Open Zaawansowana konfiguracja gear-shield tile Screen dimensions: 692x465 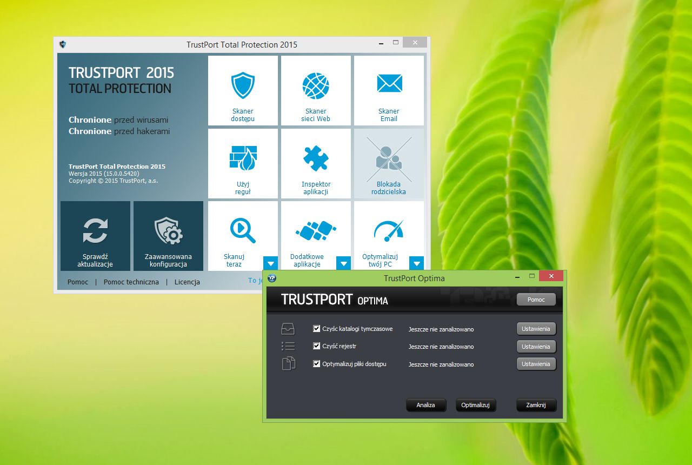coord(168,236)
